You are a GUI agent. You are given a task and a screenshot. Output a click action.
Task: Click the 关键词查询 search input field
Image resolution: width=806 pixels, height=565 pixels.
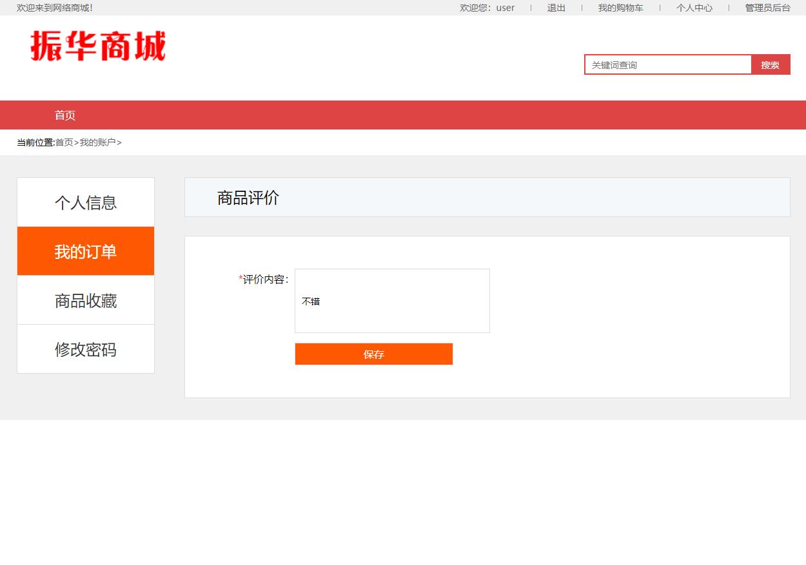tap(667, 64)
